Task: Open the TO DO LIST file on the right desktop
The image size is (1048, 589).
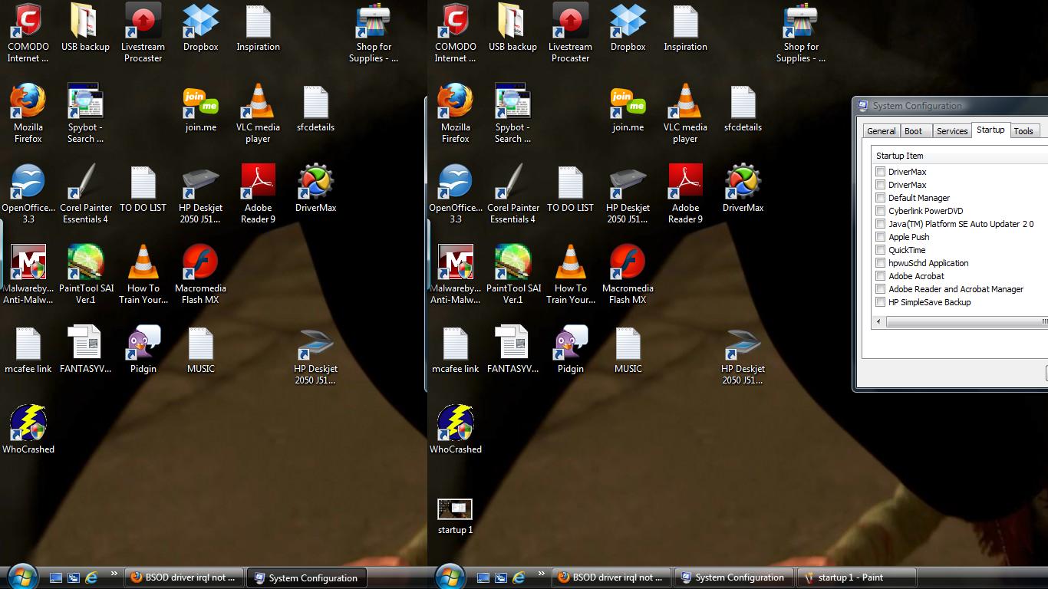Action: click(x=570, y=189)
